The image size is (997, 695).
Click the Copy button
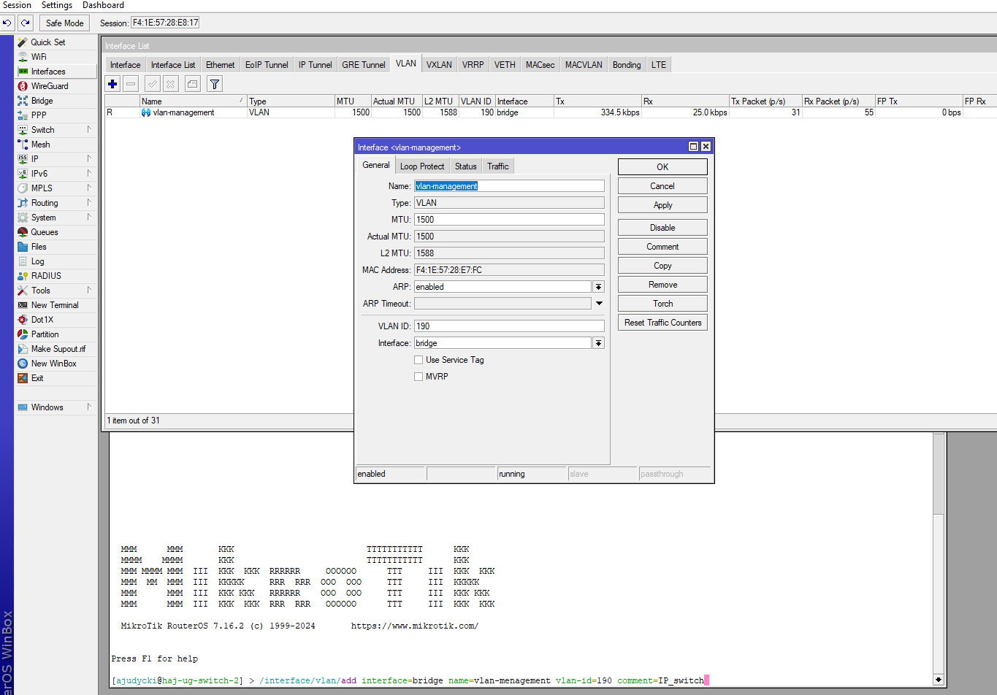tap(662, 266)
